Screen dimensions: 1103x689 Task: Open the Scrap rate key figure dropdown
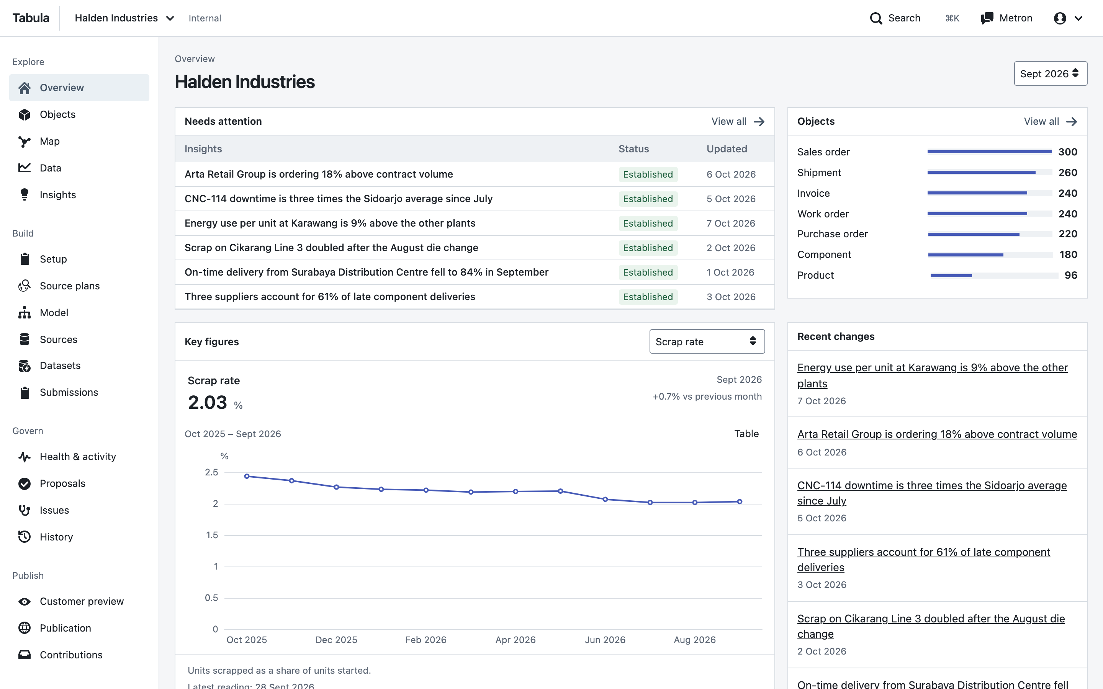pyautogui.click(x=707, y=341)
